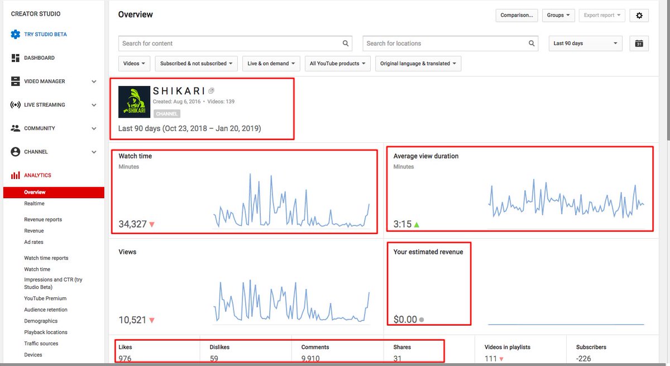Click the magnifier in locations search box

click(x=532, y=44)
